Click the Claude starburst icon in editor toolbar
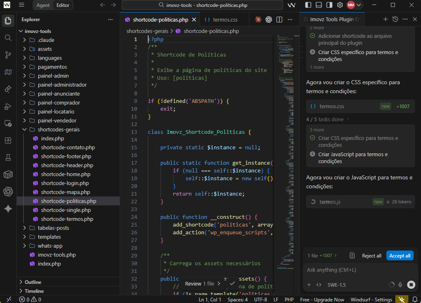The height and width of the screenshot is (303, 421). pos(258,20)
